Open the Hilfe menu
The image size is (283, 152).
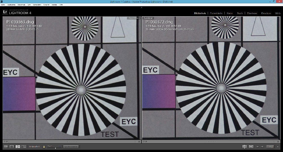(x=61, y=5)
